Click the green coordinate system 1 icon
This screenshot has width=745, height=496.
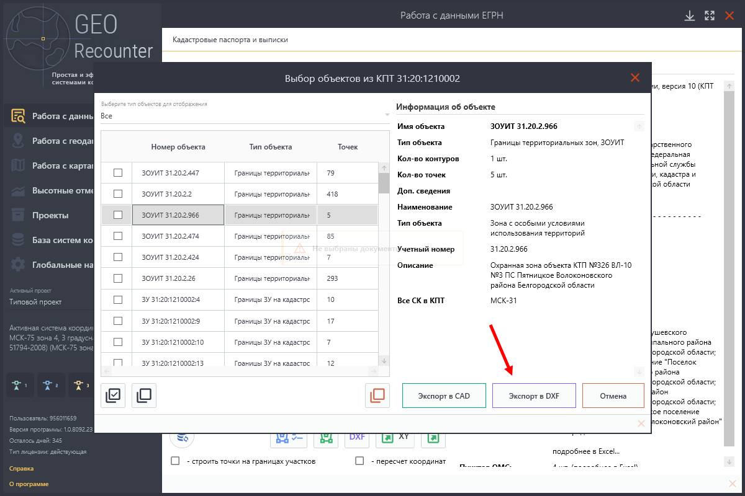tap(19, 385)
